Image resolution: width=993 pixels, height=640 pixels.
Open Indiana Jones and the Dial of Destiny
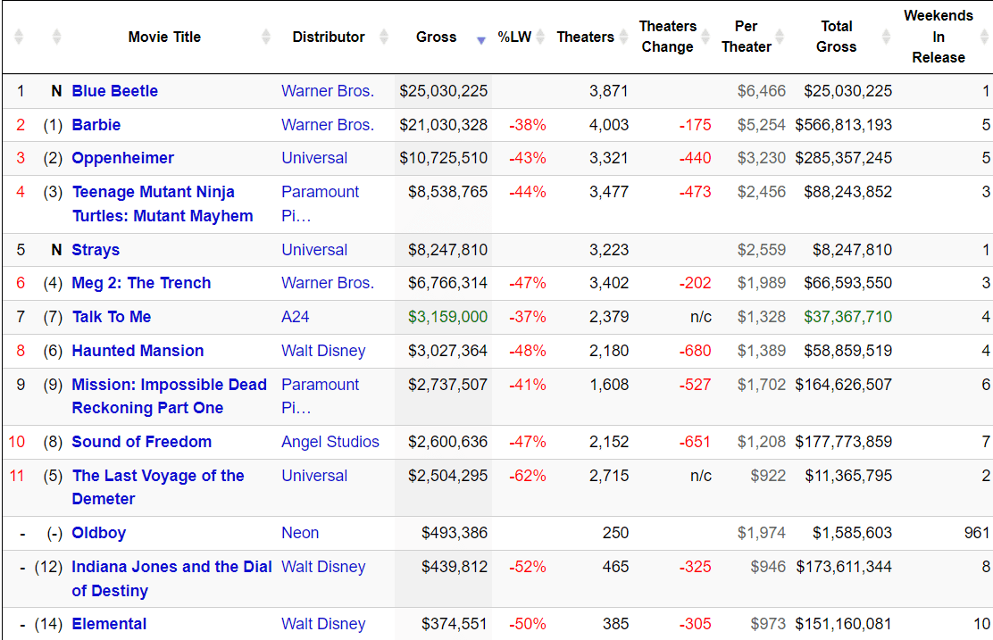pyautogui.click(x=171, y=578)
